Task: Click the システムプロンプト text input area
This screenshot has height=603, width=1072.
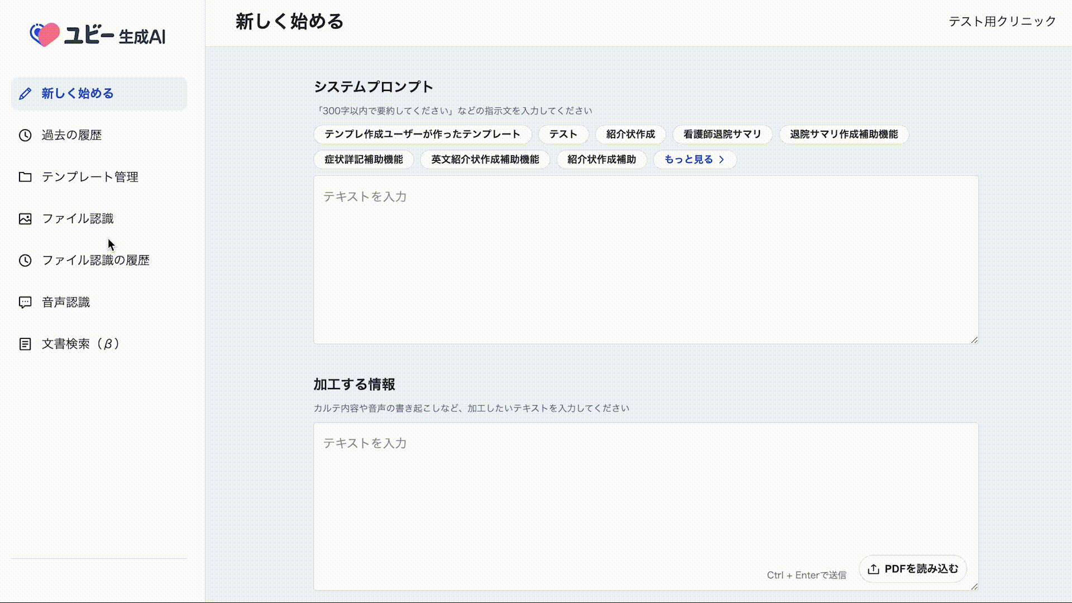Action: (645, 260)
